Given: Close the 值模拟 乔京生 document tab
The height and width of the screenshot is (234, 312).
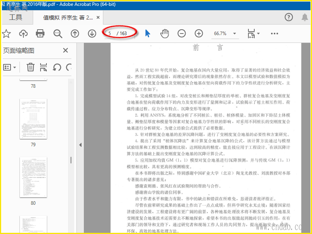Looking at the screenshot, I should click(98, 18).
